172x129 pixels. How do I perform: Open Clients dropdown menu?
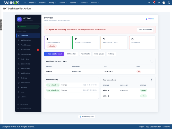pos(32,3)
